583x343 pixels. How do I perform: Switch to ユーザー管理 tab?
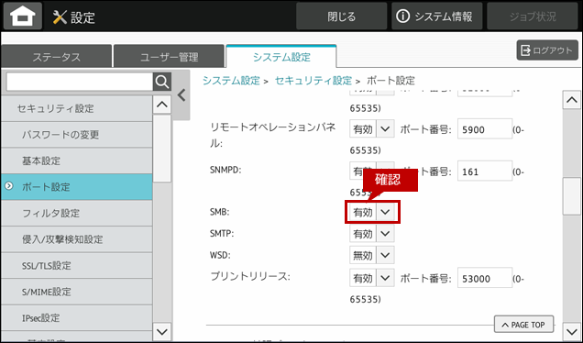(x=170, y=57)
